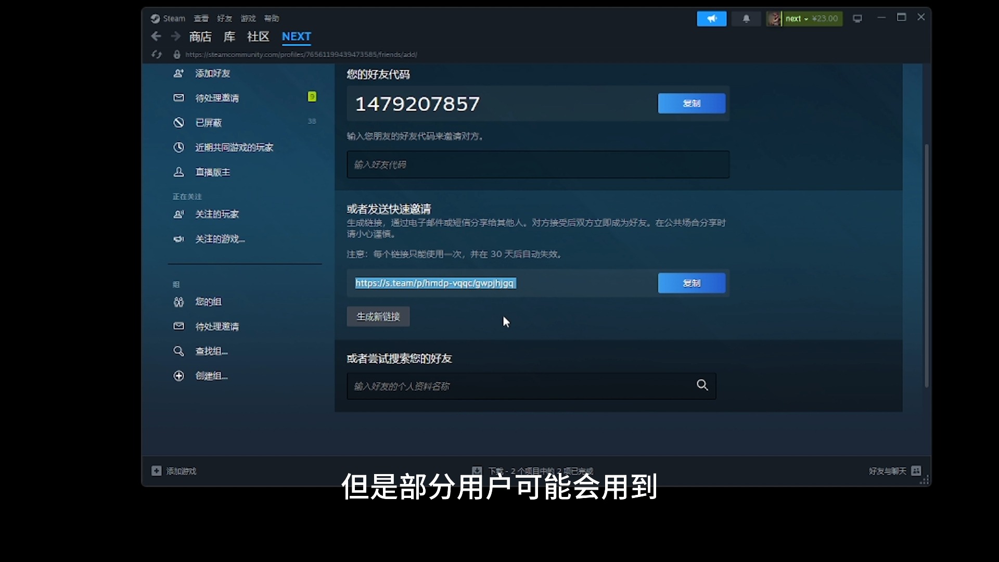Viewport: 999px width, 562px height.
Task: Focus the 输入好友代码 input field
Action: 538,164
